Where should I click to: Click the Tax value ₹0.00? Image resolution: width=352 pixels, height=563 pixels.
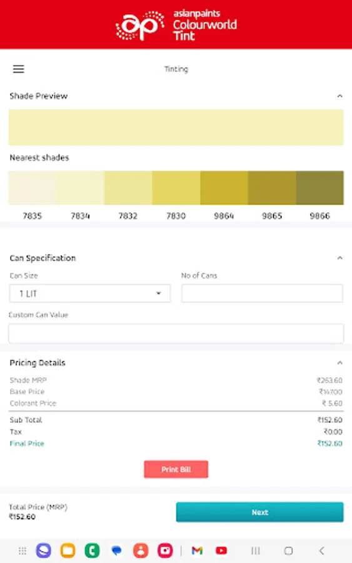point(333,432)
